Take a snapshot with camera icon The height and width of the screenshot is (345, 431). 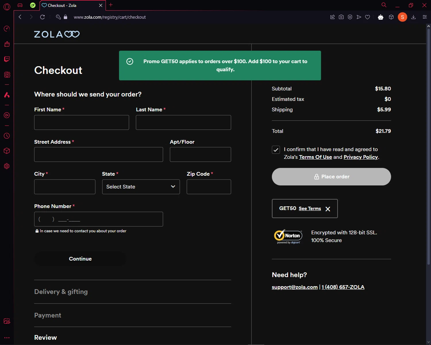click(x=341, y=17)
